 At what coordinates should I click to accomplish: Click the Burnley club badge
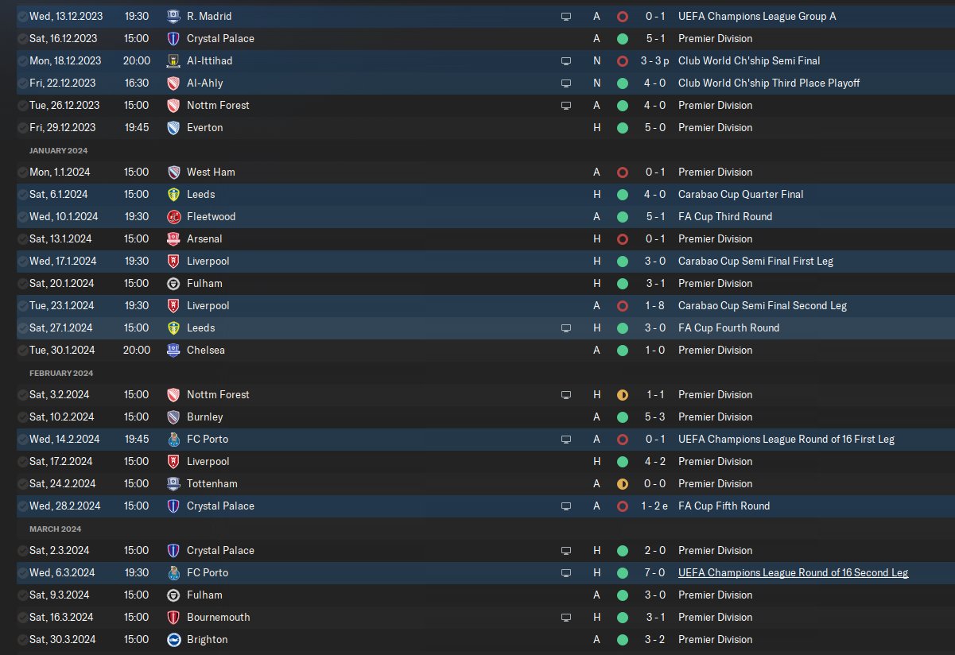point(173,417)
